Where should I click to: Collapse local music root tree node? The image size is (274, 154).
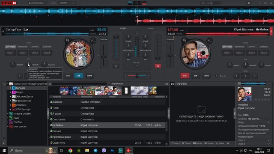point(8,84)
